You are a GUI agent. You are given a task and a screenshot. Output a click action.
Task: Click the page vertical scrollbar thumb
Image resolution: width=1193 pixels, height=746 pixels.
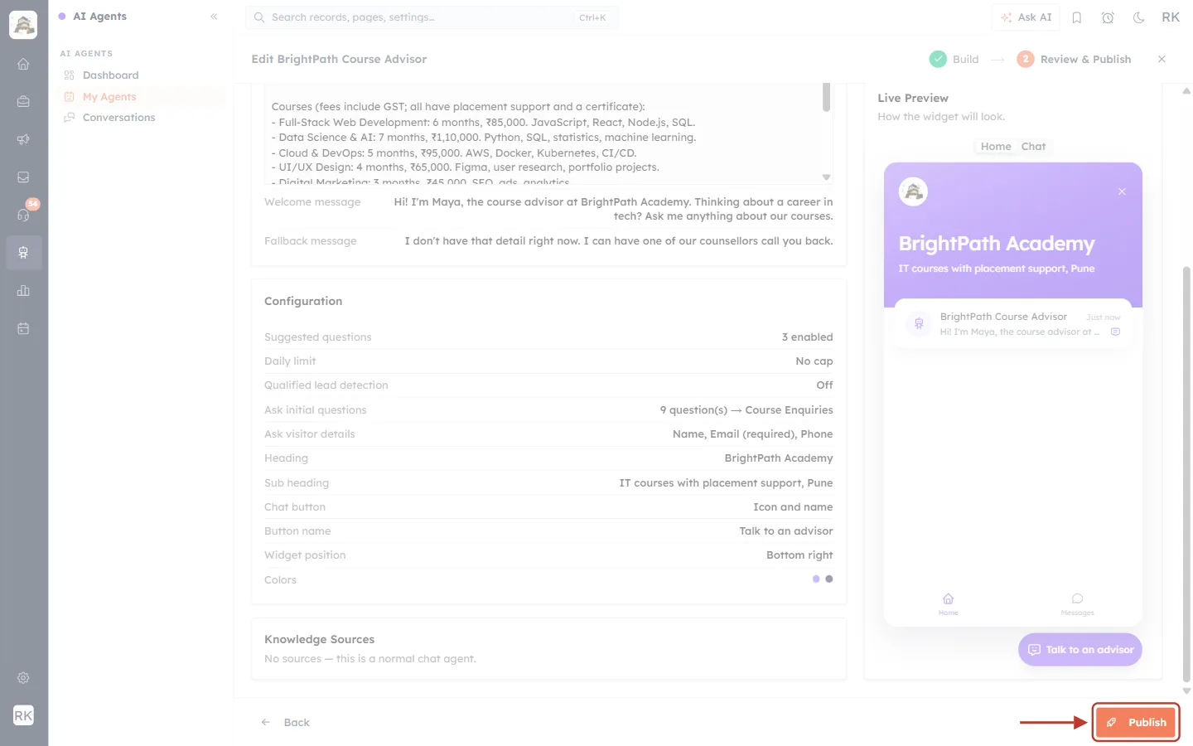1186,473
